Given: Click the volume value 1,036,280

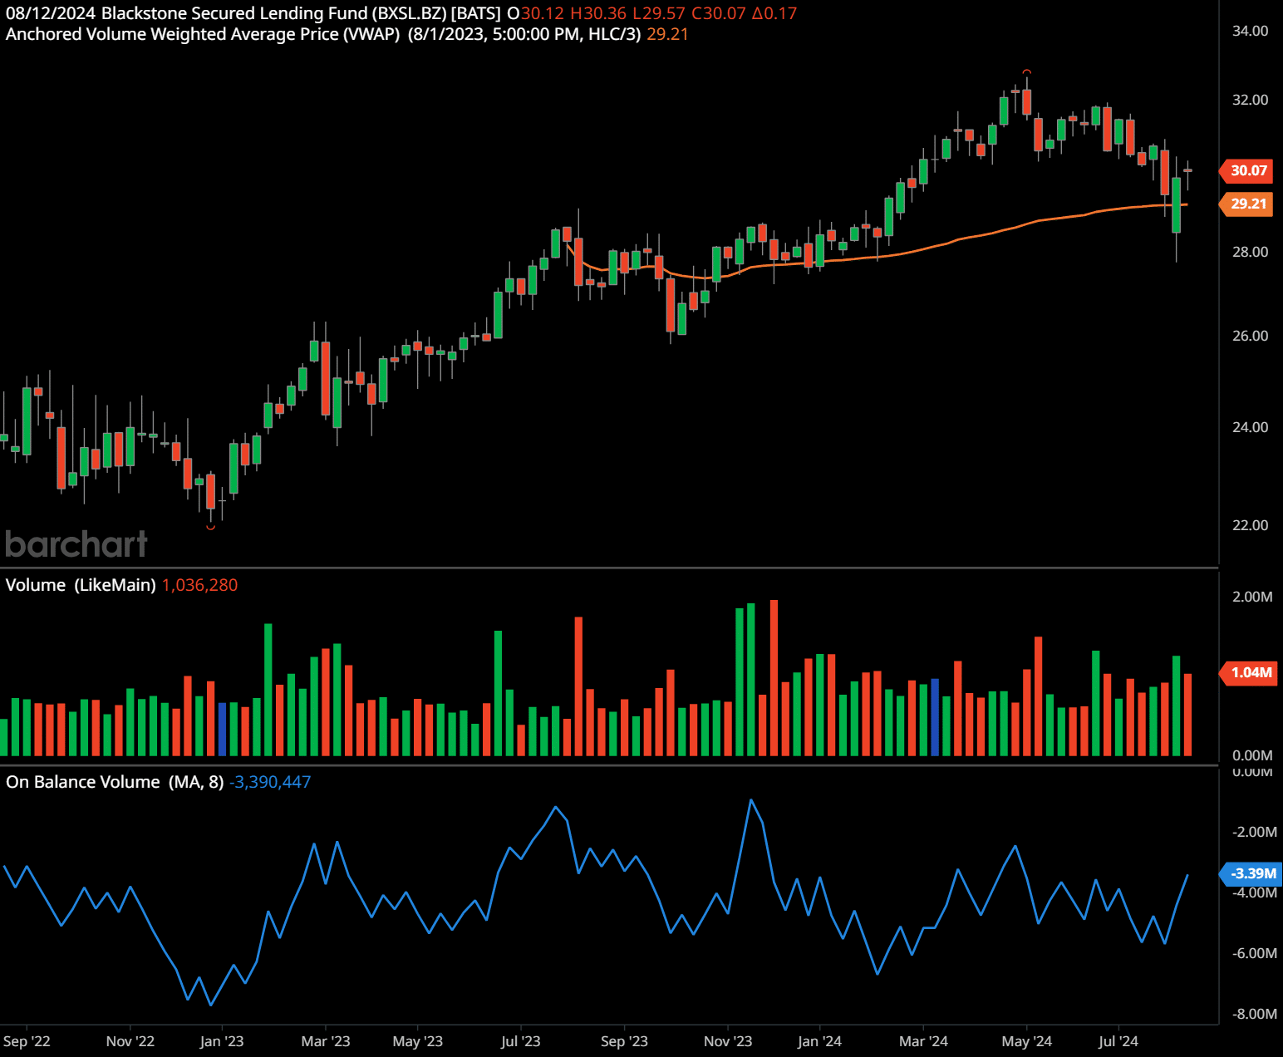Looking at the screenshot, I should click(x=199, y=585).
